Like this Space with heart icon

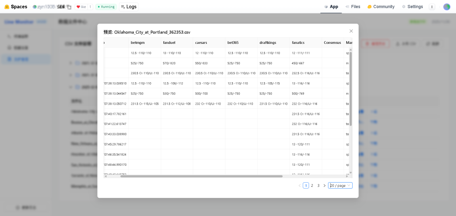coord(81,7)
